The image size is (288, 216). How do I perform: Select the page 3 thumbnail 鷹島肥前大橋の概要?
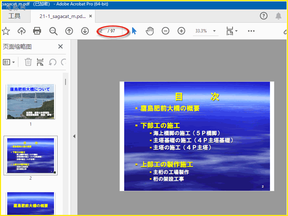point(31,203)
